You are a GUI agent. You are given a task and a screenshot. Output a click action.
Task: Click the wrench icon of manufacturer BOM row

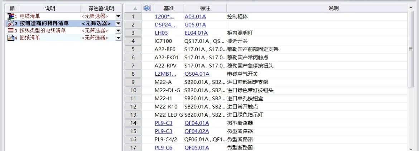pos(10,24)
